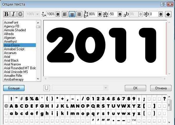Select Armalite Rifle font
The height and width of the screenshot is (125, 175).
pyautogui.click(x=13, y=76)
